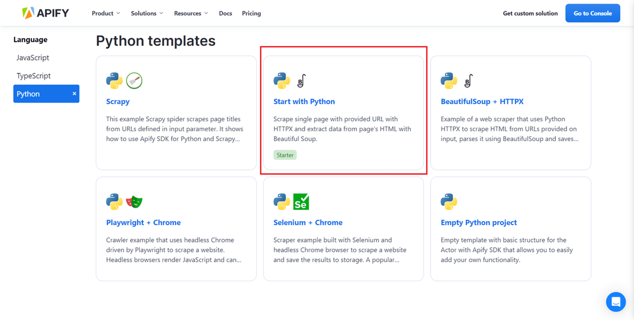Click BeautifulSoup + HTTPX description text
The height and width of the screenshot is (320, 634).
[509, 129]
